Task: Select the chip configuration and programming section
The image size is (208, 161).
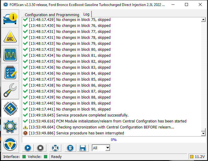Action: (x=10, y=108)
